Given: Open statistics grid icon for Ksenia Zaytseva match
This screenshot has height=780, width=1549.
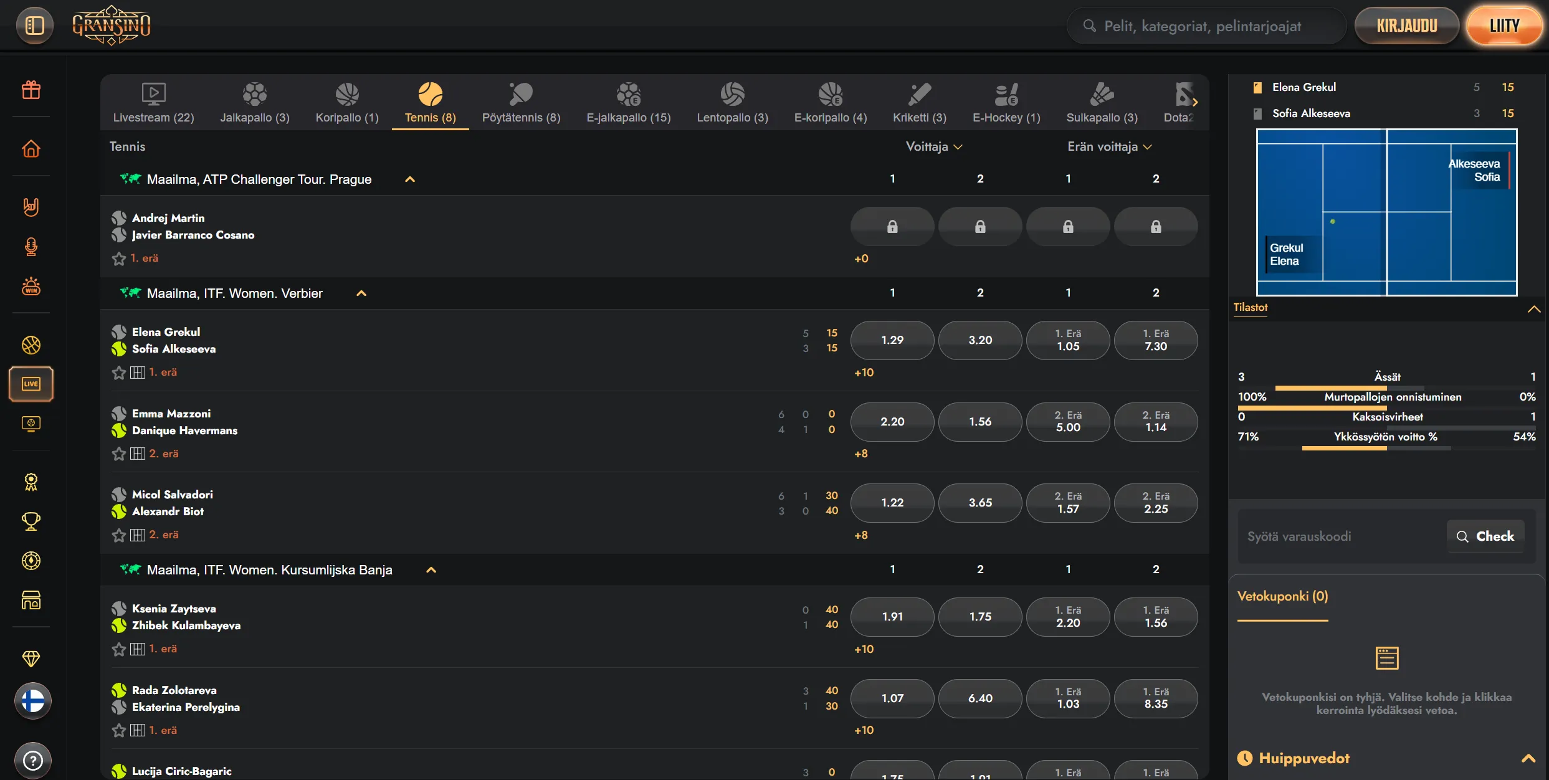Looking at the screenshot, I should [x=138, y=649].
